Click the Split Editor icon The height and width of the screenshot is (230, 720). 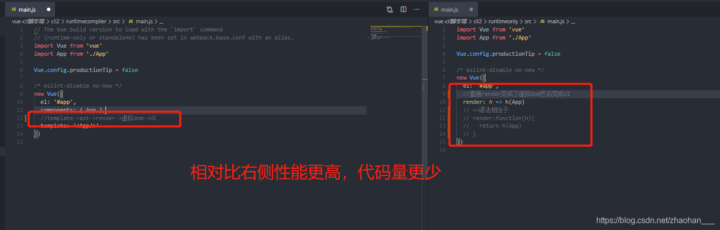404,9
